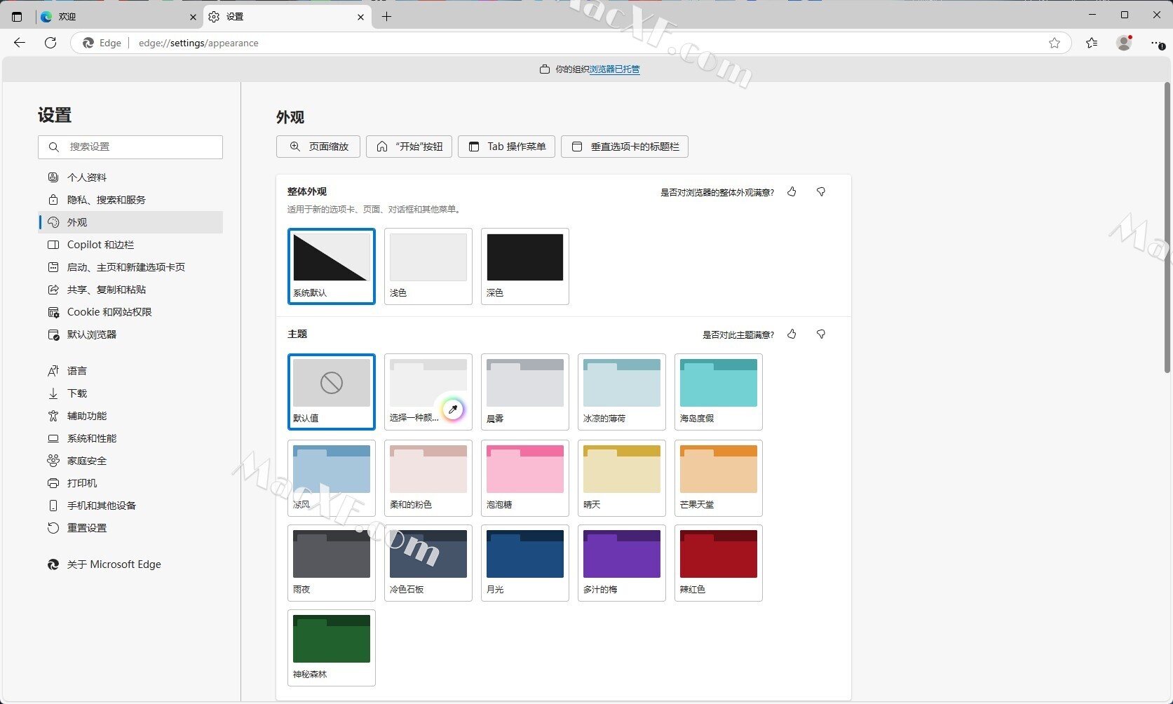Open the favorites list icon
Viewport: 1173px width, 704px height.
tap(1092, 43)
